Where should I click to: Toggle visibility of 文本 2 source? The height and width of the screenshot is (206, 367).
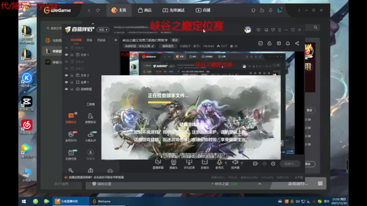[x=67, y=76]
